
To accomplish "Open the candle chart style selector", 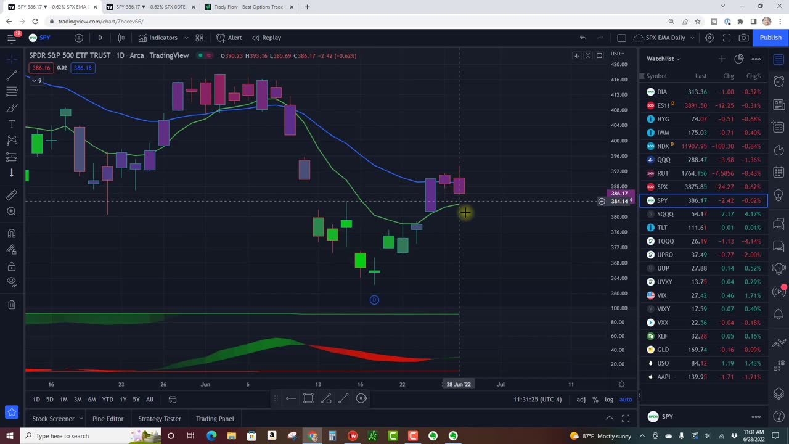I will click(121, 38).
